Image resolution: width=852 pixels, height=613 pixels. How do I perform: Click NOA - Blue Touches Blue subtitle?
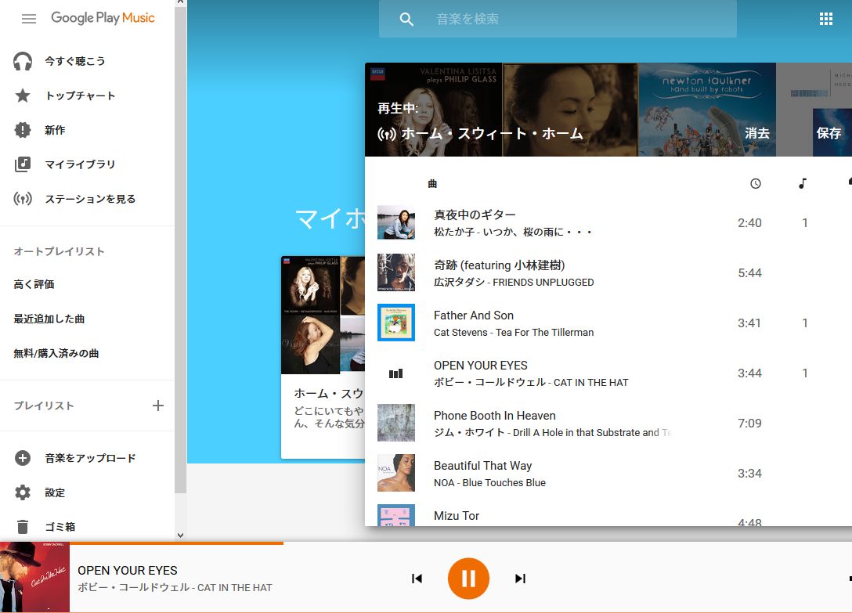pyautogui.click(x=489, y=482)
